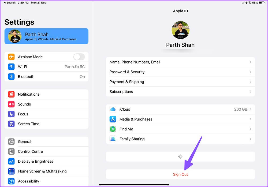Open the Sounds settings row
The height and width of the screenshot is (187, 268).
[46, 104]
